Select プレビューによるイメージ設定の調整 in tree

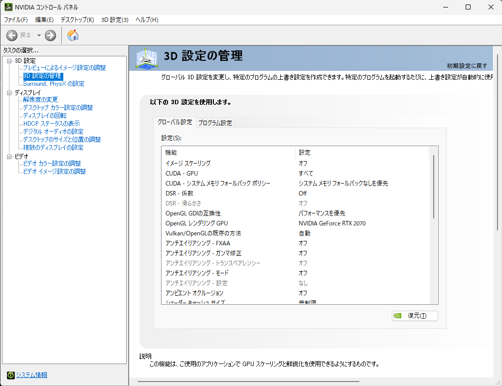coord(64,68)
